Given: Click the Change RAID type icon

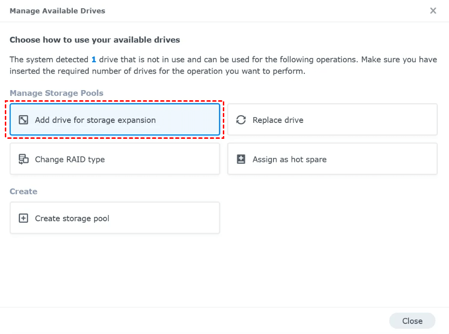Looking at the screenshot, I should tap(23, 159).
